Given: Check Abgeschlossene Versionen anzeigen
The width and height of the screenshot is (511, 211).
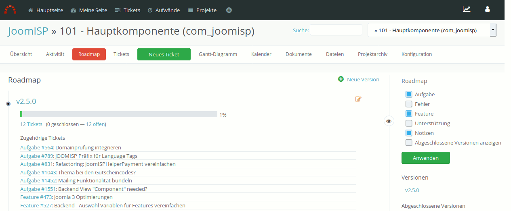Looking at the screenshot, I should point(409,143).
